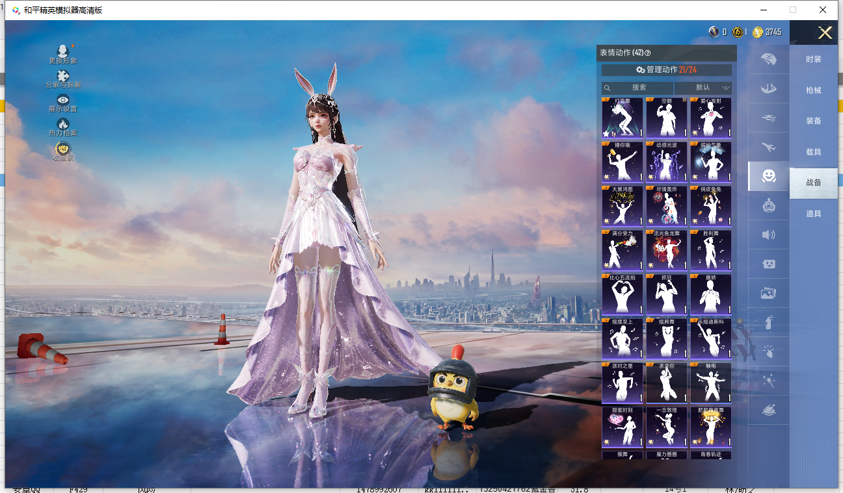Select the 爱心发射 emote thumbnail
The width and height of the screenshot is (843, 493).
pos(710,118)
